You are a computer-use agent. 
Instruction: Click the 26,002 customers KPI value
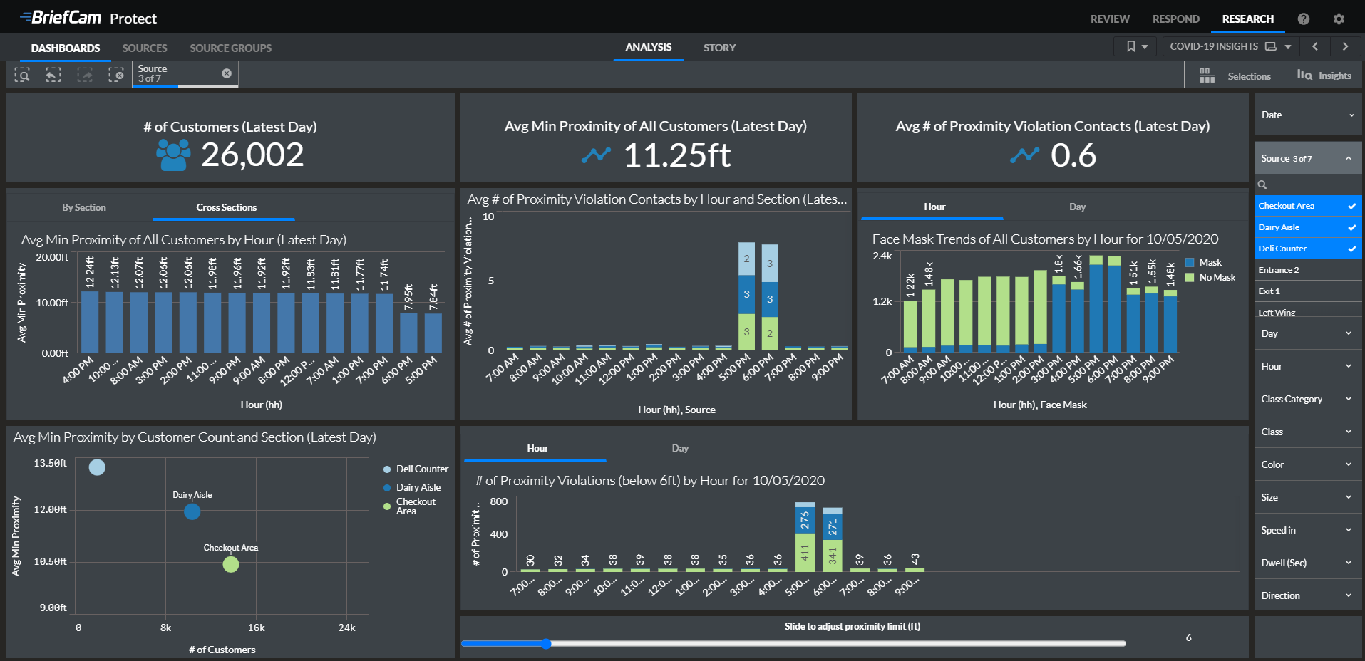click(252, 155)
